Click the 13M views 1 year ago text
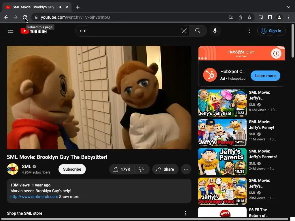295x221 pixels. pyautogui.click(x=31, y=185)
